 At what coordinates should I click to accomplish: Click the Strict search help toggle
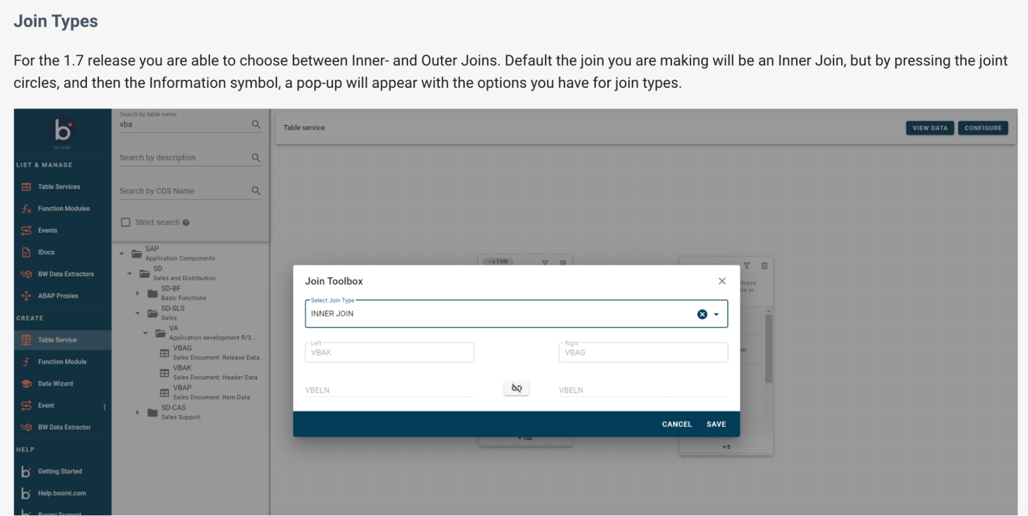tap(186, 222)
